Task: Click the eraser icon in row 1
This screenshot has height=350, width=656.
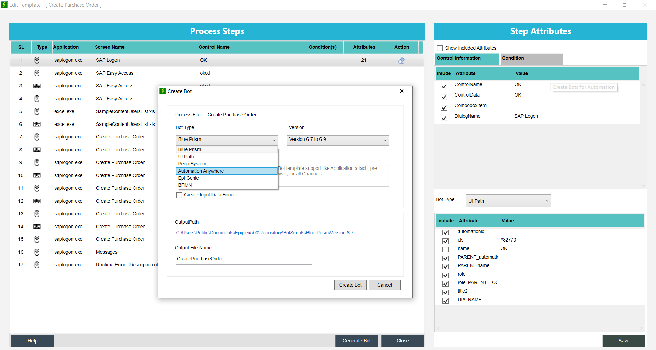Action: tap(401, 60)
